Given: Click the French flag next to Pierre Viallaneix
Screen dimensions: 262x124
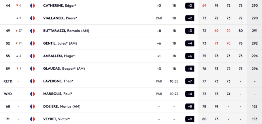Looking at the screenshot, I should click(x=32, y=18).
